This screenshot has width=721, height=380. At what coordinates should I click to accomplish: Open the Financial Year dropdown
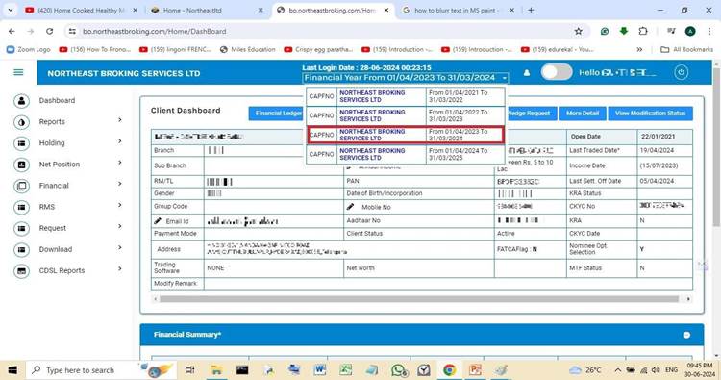[x=405, y=78]
